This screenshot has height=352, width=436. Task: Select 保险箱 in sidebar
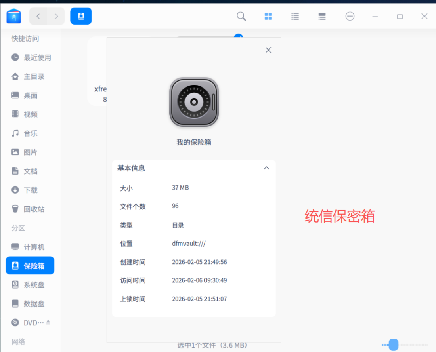click(x=30, y=266)
